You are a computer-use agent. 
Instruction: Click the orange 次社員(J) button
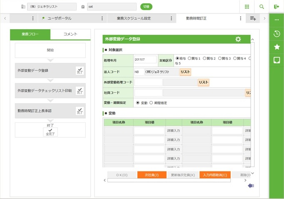(x=152, y=175)
